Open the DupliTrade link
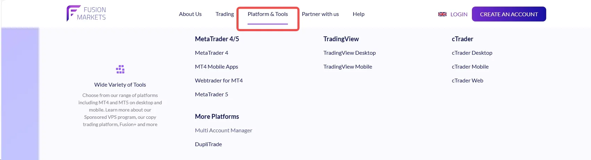Screen dimensions: 591x160 [208, 144]
